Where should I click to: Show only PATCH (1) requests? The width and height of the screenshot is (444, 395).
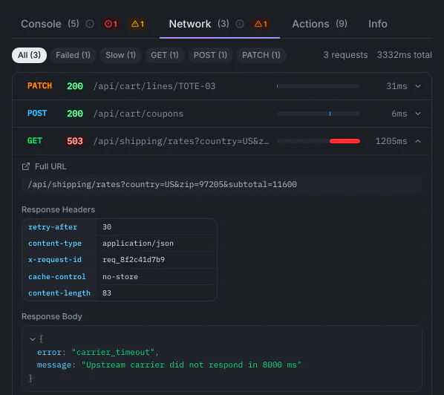coord(261,55)
